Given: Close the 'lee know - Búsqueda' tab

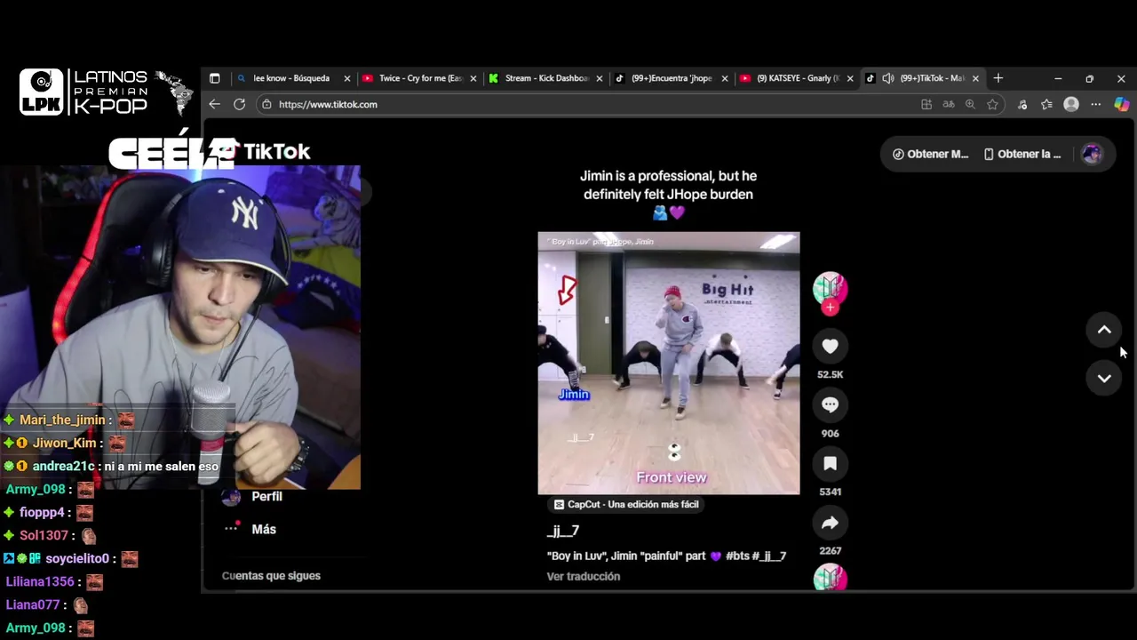Looking at the screenshot, I should point(347,78).
